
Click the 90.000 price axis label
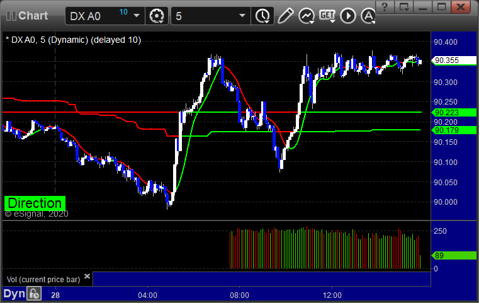coord(446,202)
